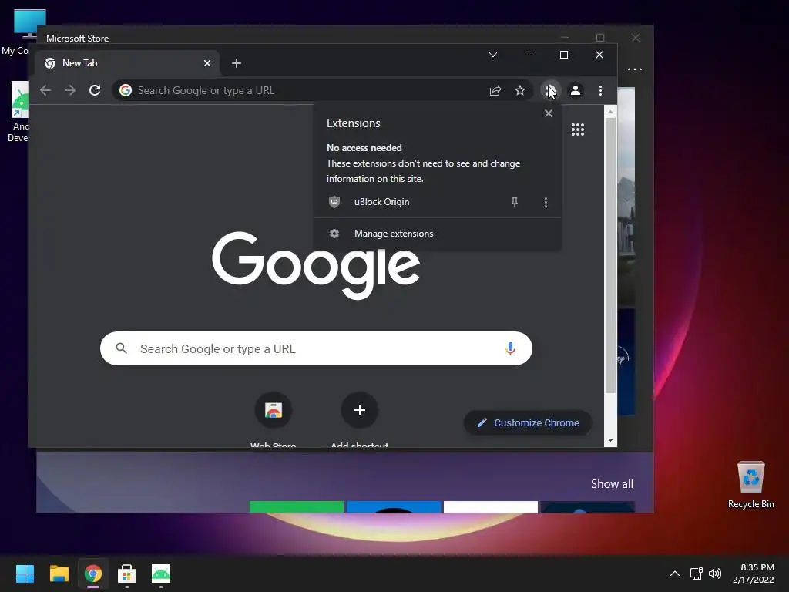
Task: Click the Chrome back navigation arrow
Action: (45, 91)
